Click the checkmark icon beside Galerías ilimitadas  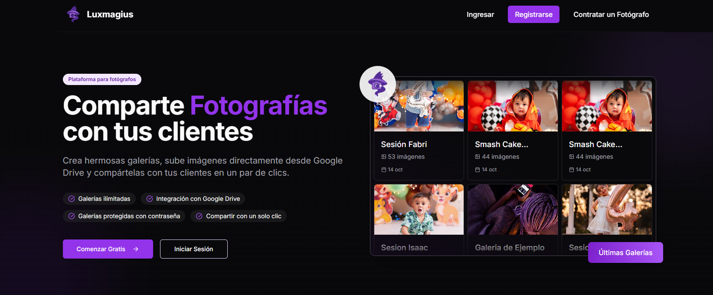(x=72, y=199)
